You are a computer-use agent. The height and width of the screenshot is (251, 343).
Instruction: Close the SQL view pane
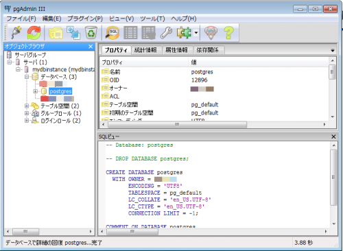tap(333, 136)
